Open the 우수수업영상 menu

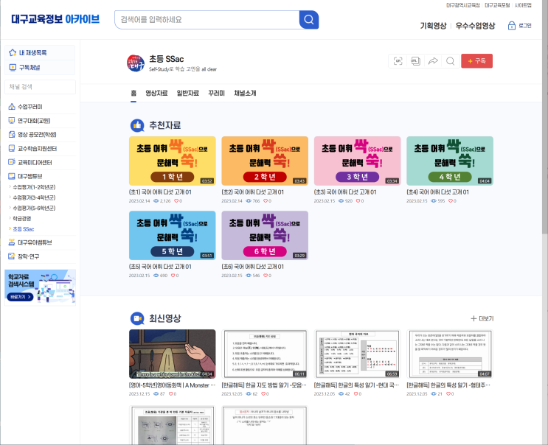[x=475, y=26]
